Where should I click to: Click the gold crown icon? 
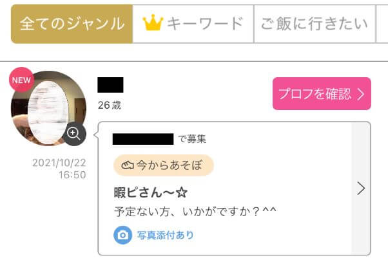pos(153,23)
